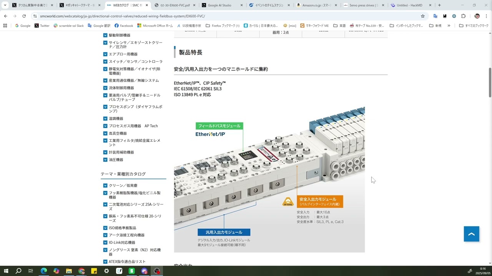This screenshot has width=492, height=276.
Task: Open a new browser tab
Action: click(439, 5)
